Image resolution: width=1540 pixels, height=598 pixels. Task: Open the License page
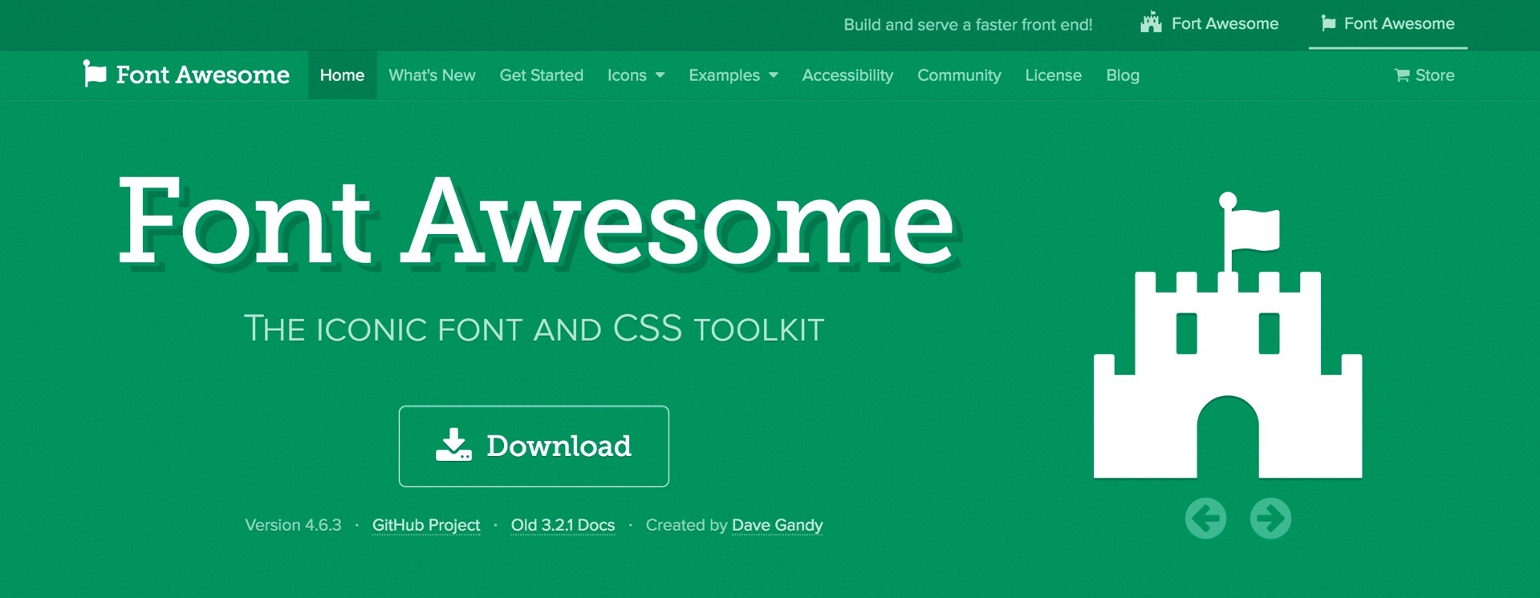(1053, 75)
